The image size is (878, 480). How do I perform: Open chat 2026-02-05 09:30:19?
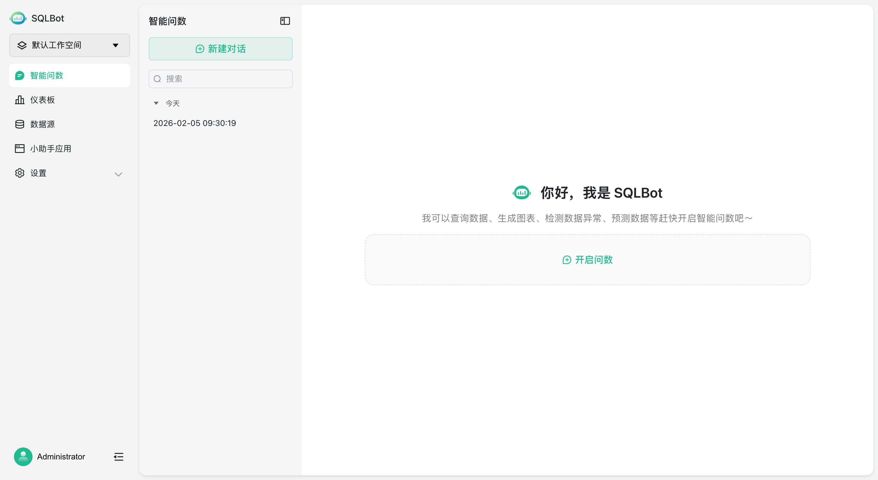coord(195,123)
